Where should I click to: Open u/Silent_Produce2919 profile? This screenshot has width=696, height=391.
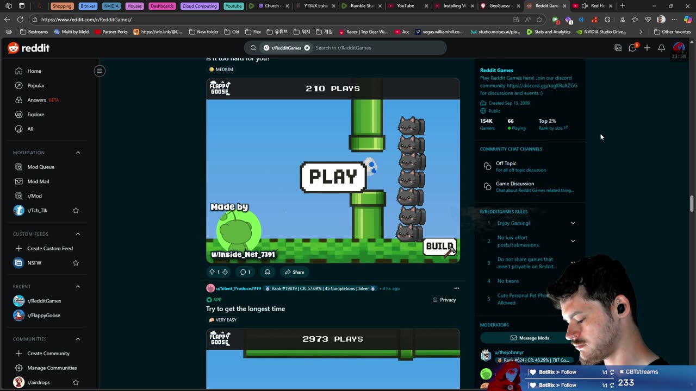(238, 288)
